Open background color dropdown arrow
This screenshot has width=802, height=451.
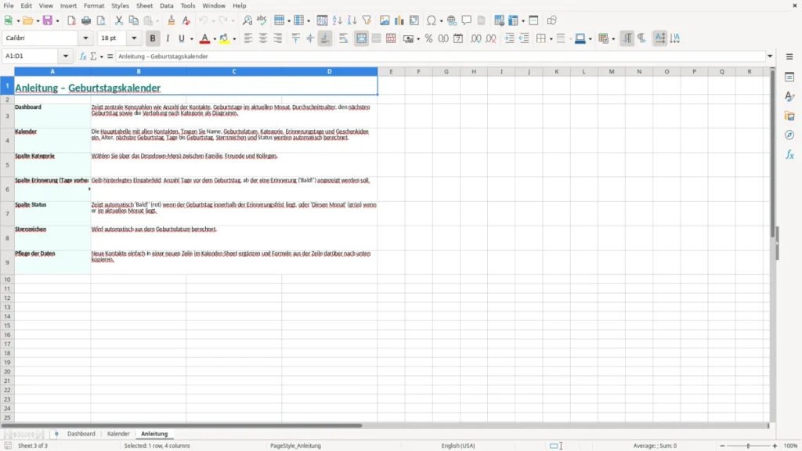[x=234, y=39]
